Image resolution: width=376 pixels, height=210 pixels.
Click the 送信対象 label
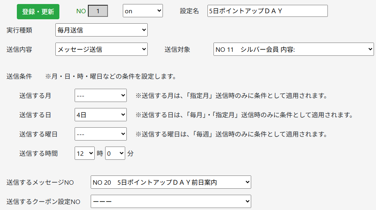[177, 49]
